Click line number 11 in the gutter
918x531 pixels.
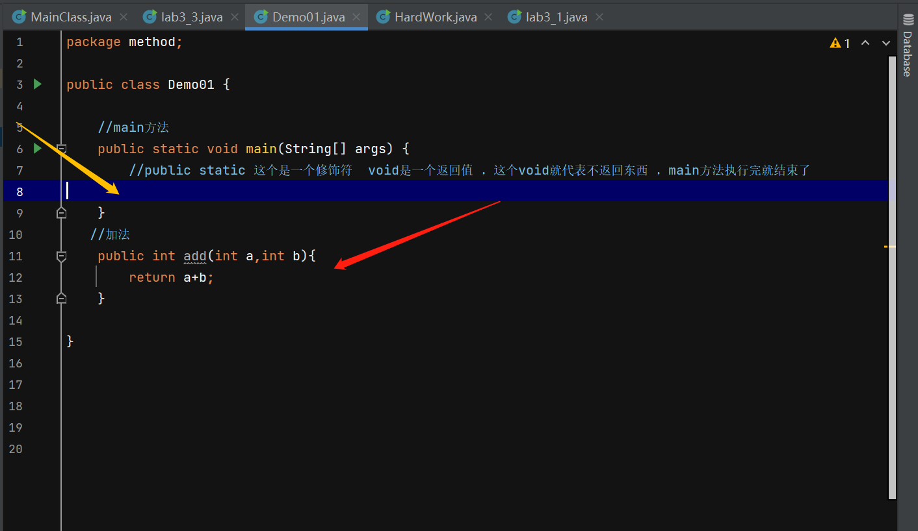[x=16, y=256]
